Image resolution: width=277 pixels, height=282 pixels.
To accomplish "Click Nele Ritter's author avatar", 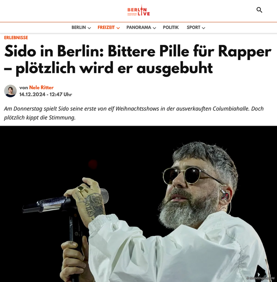I will pyautogui.click(x=11, y=91).
